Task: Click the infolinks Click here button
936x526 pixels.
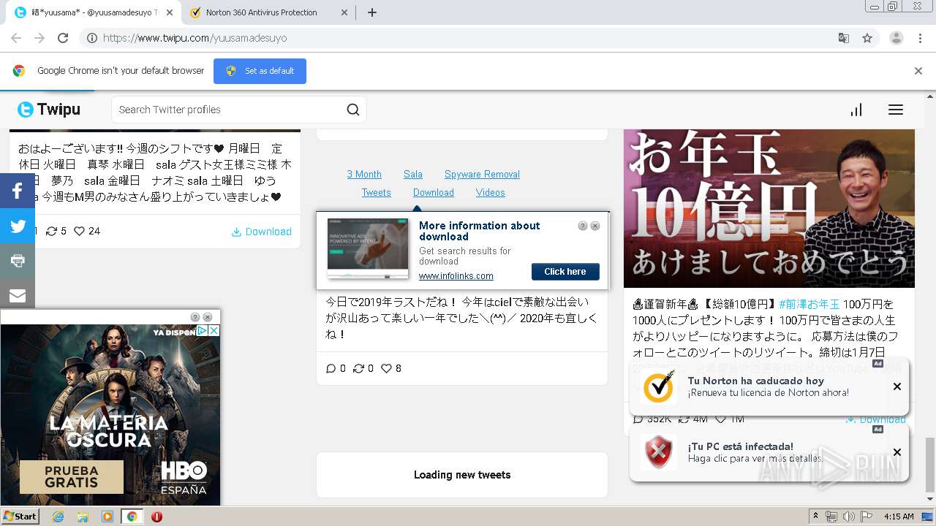Action: point(565,272)
